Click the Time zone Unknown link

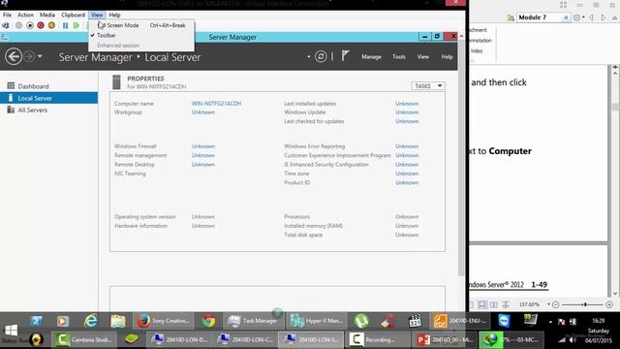pos(407,174)
